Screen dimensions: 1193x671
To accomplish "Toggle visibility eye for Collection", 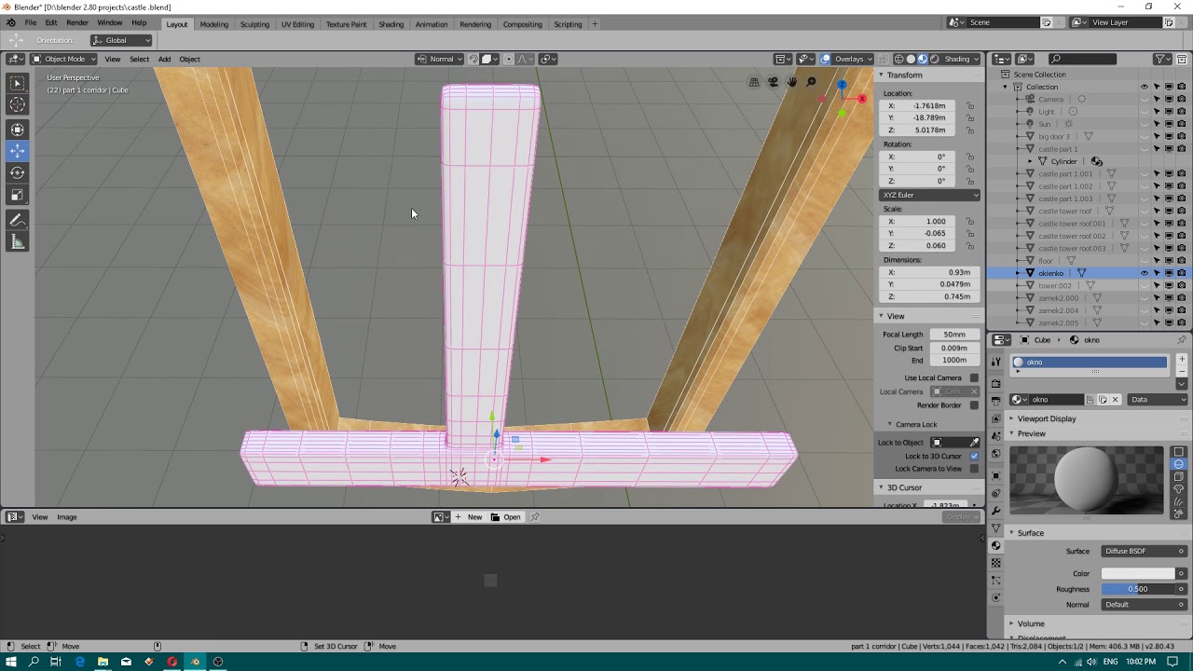I will tap(1145, 87).
